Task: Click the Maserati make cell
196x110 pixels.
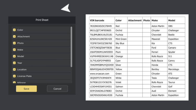Action: 159,39
